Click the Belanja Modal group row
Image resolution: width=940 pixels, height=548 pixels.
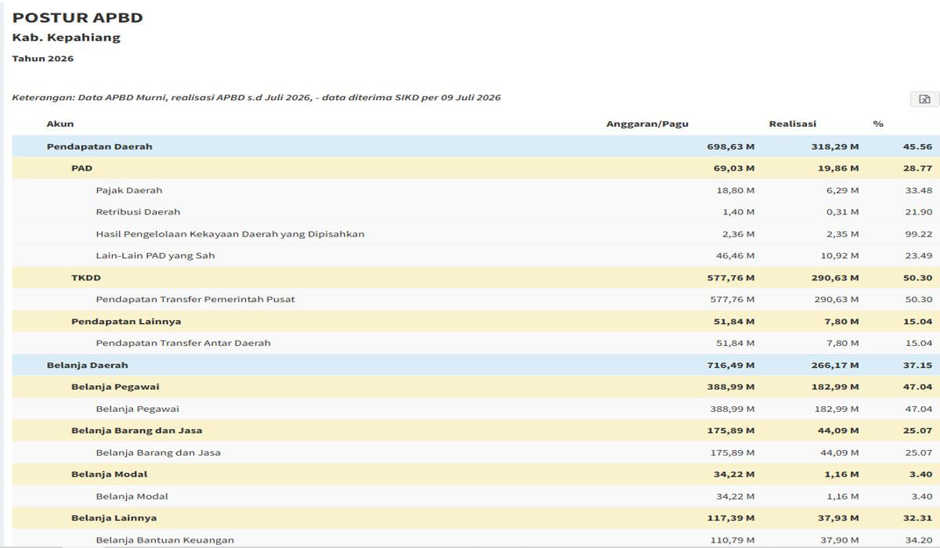476,474
